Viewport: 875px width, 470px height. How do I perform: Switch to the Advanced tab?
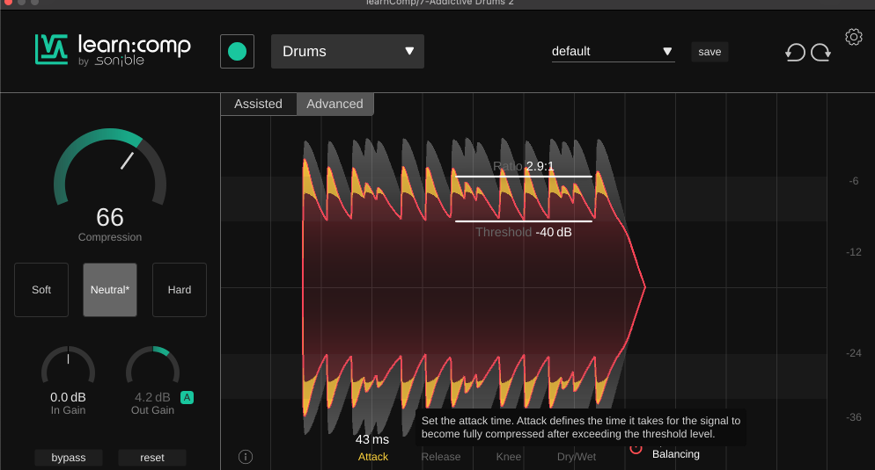pos(335,104)
